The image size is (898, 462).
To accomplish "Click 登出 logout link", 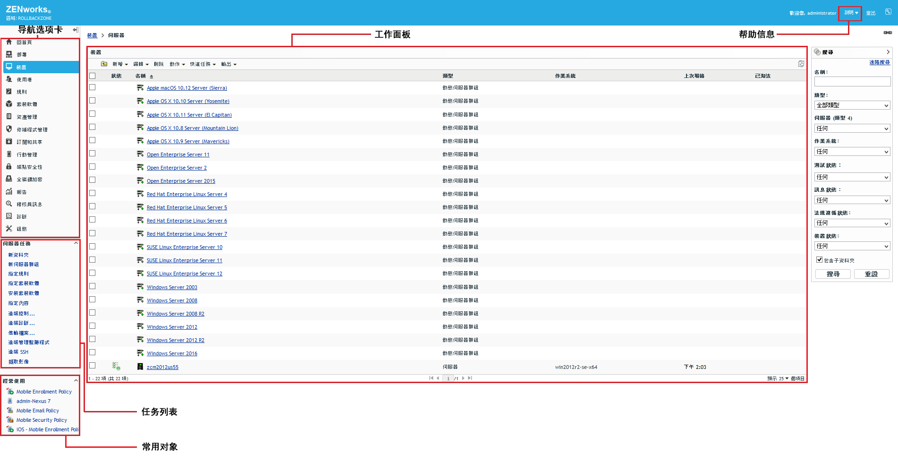I will point(871,13).
